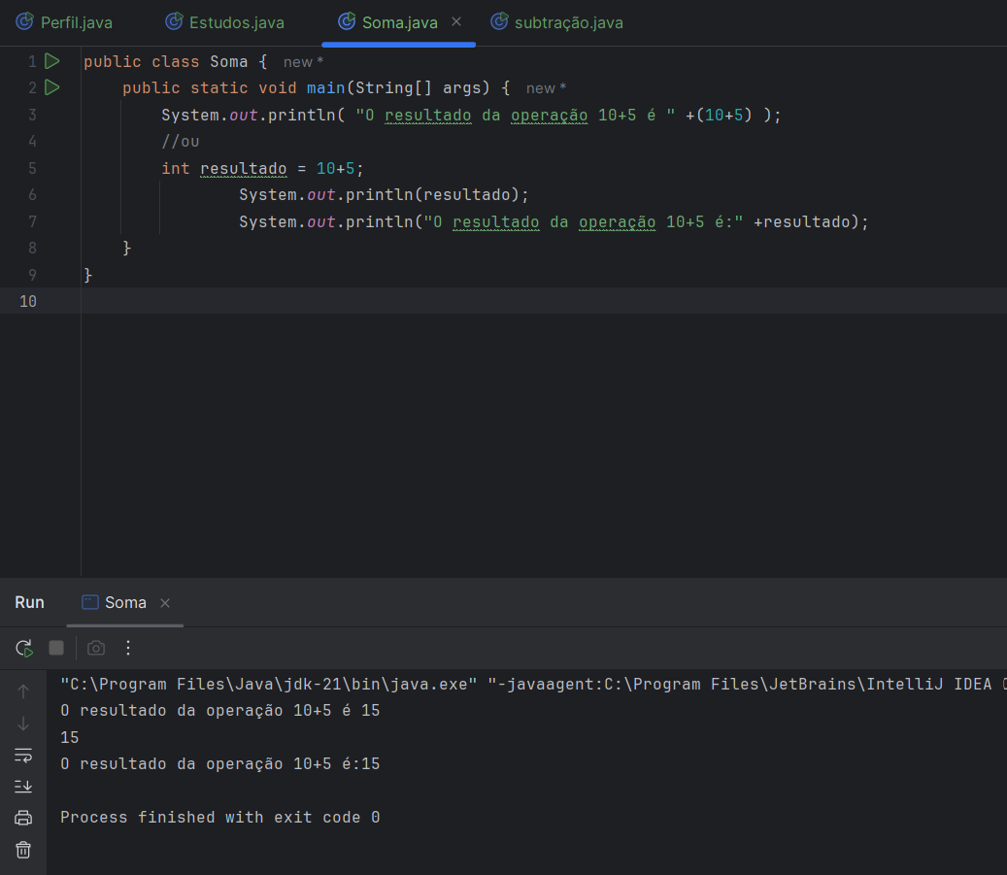Viewport: 1007px width, 875px height.
Task: Click the stop process button
Action: 56,648
